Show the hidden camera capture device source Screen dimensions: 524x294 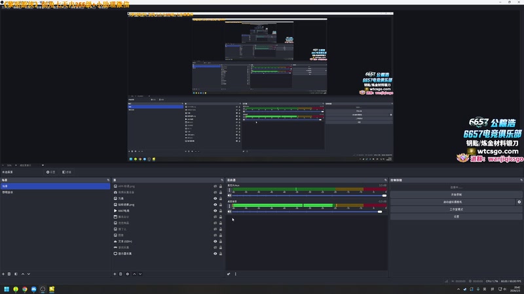pos(215,192)
